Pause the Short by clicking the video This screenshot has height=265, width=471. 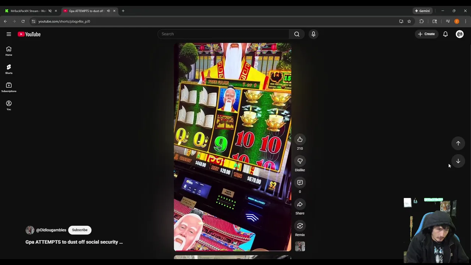point(233,147)
